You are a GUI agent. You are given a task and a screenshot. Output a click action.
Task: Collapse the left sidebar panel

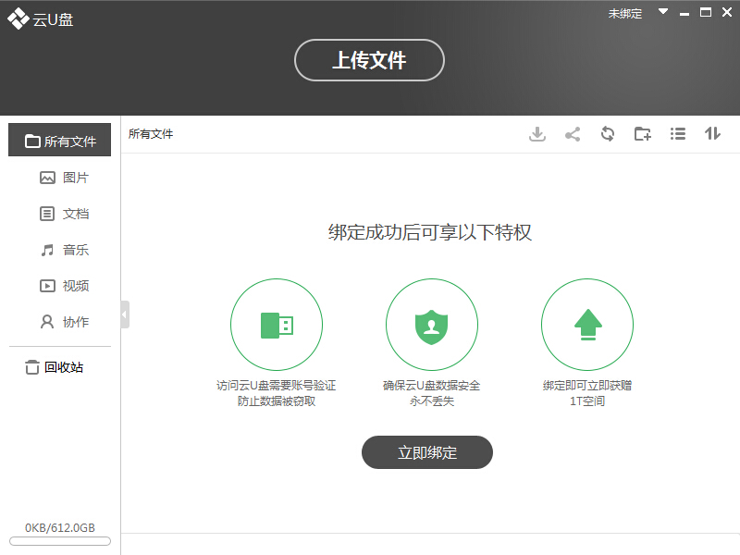[125, 314]
